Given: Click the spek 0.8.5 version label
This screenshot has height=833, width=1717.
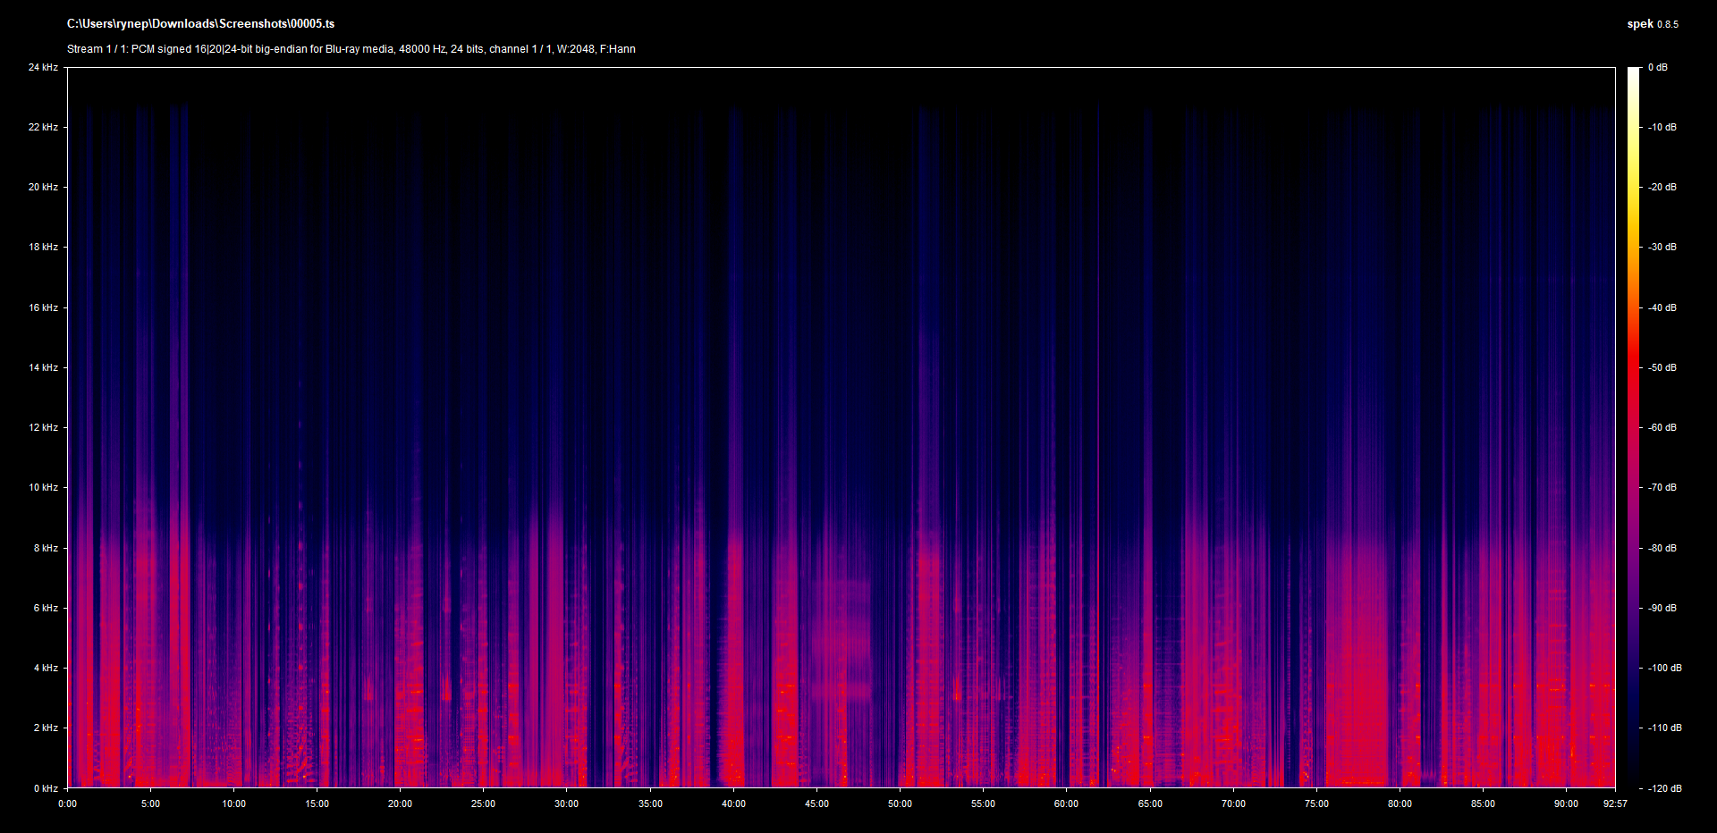Looking at the screenshot, I should [x=1652, y=24].
